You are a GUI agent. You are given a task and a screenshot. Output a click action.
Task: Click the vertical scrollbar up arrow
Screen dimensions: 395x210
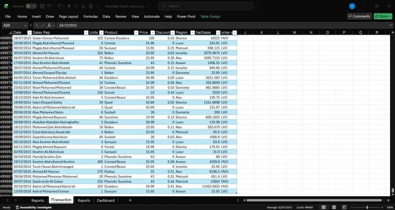pyautogui.click(x=393, y=32)
